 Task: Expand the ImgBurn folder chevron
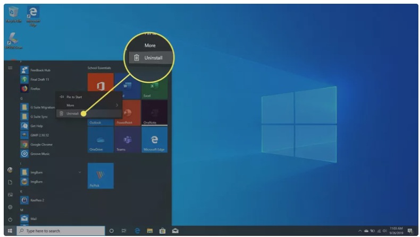[80, 172]
